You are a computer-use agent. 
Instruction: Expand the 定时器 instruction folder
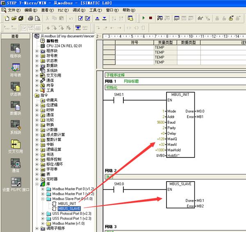coord(37,179)
